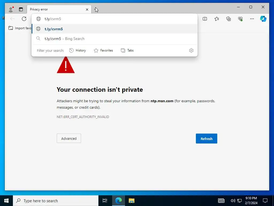Click the address bar text t.ly/cvrm5

coord(53,19)
